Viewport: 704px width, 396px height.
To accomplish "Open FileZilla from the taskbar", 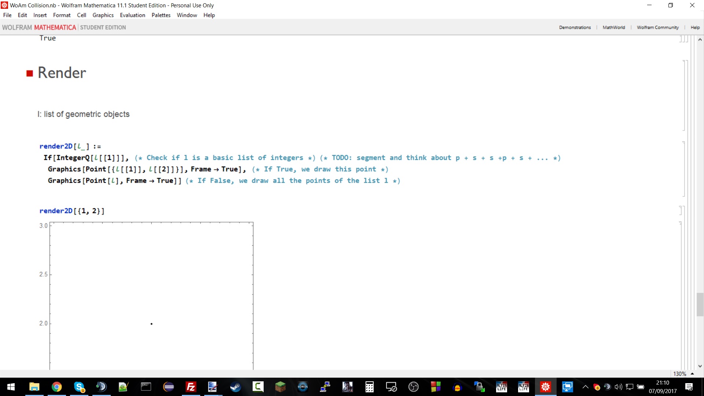I will click(191, 387).
